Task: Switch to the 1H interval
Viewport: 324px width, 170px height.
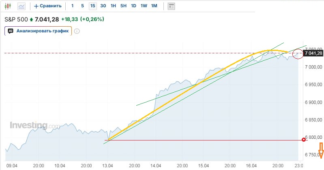Action: [113, 6]
